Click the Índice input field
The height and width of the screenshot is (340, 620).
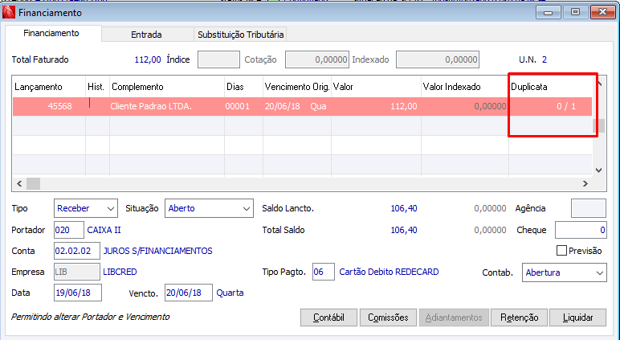coord(218,59)
